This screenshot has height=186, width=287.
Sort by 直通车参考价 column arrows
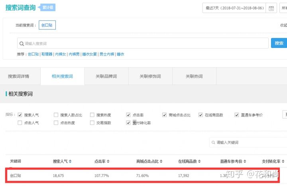(x=247, y=161)
